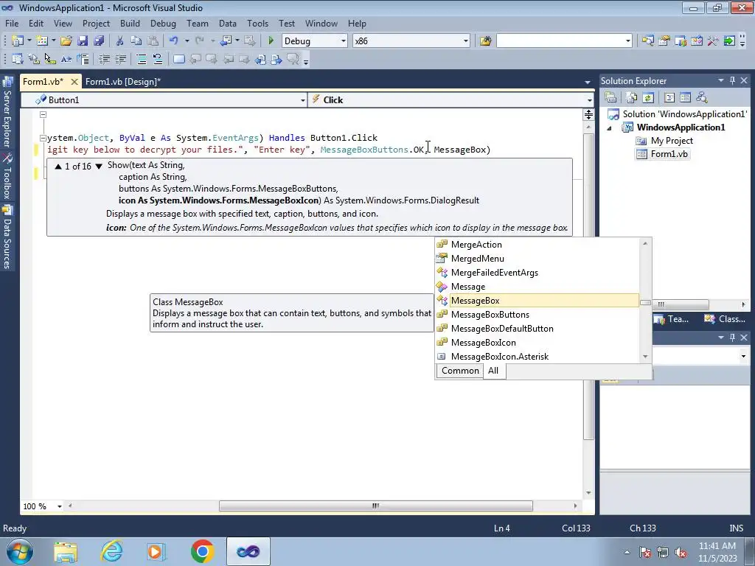Click the Find in Files icon

[x=485, y=41]
